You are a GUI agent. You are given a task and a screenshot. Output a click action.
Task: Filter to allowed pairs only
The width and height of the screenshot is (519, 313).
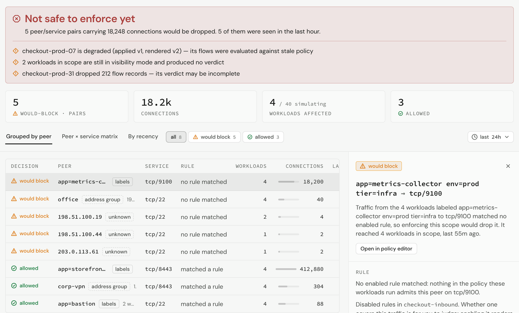click(x=263, y=137)
